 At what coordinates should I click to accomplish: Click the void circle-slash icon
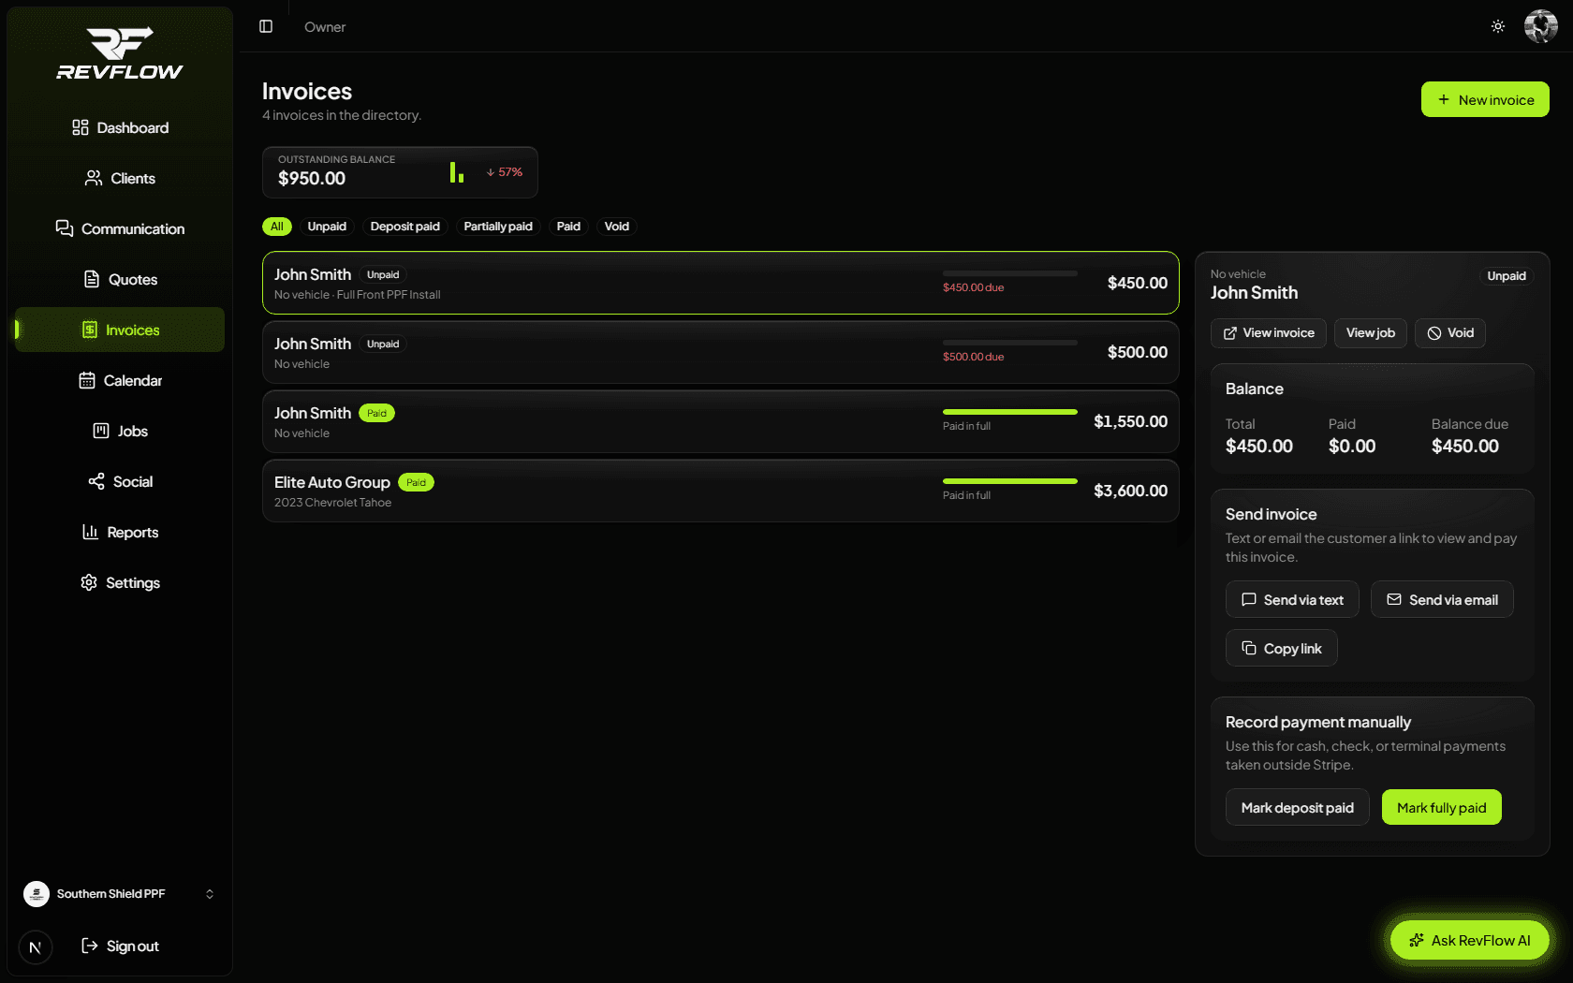[x=1434, y=333]
